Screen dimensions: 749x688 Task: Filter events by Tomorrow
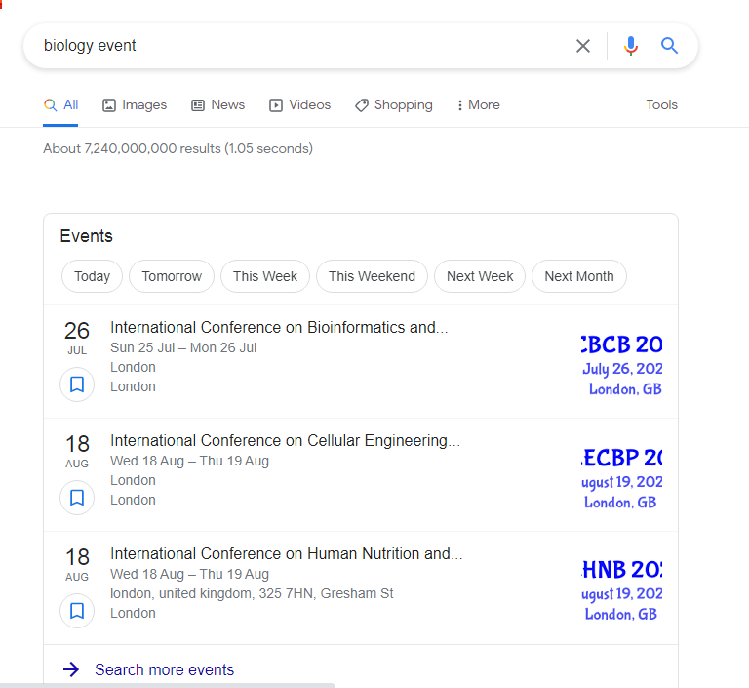pyautogui.click(x=172, y=276)
